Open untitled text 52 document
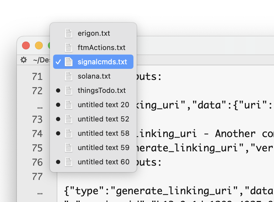274x202 pixels. click(x=93, y=119)
